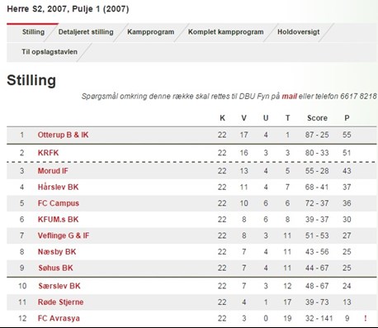Open the Otterup B & IK team link
378x328 pixels.
click(x=63, y=135)
